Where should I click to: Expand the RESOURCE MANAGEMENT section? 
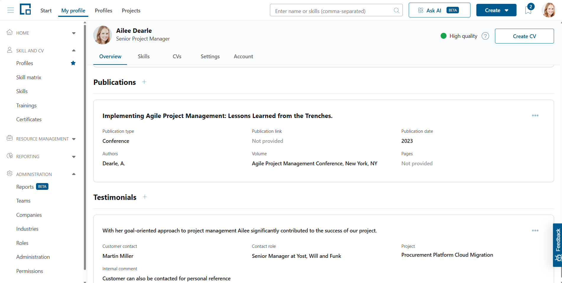coord(74,139)
